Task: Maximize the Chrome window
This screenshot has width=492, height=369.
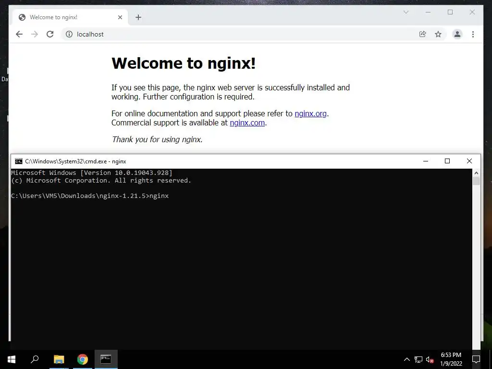Action: pyautogui.click(x=450, y=12)
